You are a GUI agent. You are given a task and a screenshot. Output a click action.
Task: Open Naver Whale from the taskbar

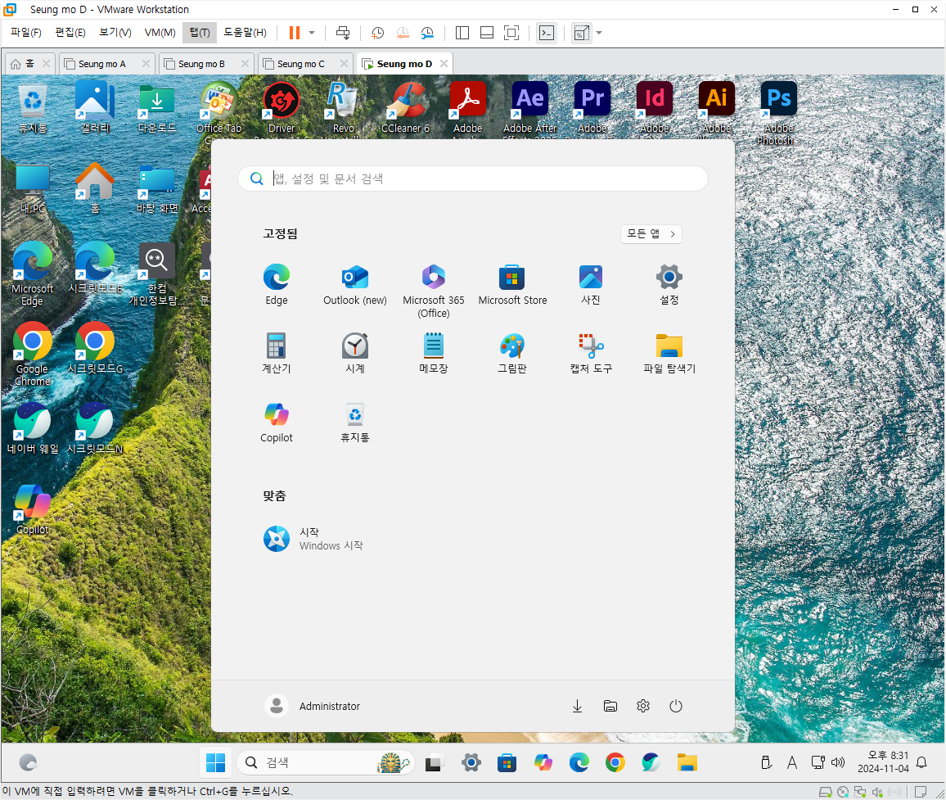pyautogui.click(x=651, y=762)
